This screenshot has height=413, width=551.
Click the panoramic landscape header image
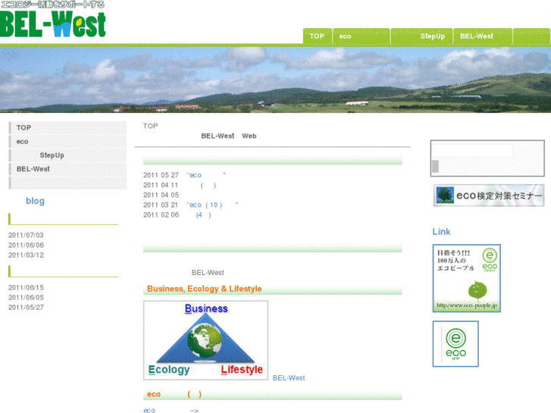pos(276,80)
